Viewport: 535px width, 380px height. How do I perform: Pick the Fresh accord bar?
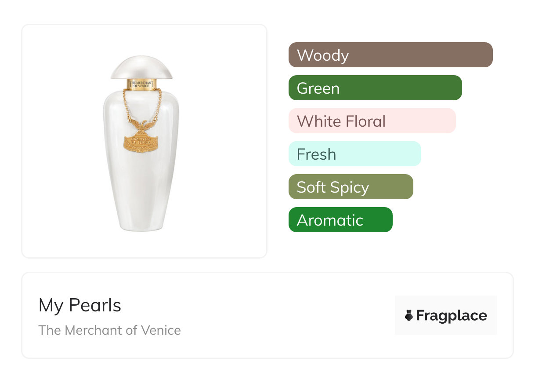(x=354, y=154)
